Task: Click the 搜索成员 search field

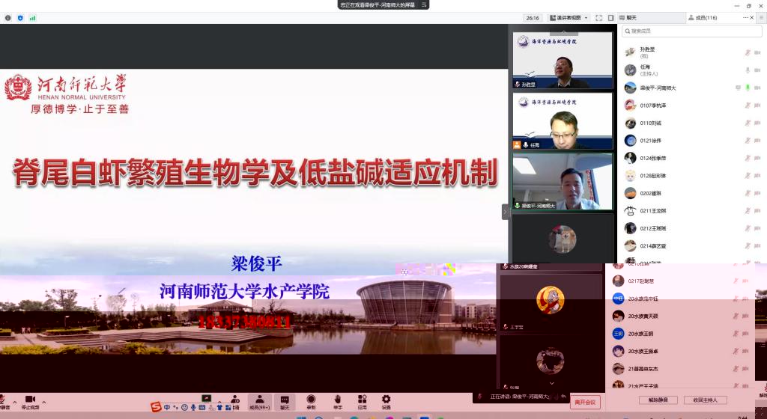Action: pyautogui.click(x=693, y=31)
